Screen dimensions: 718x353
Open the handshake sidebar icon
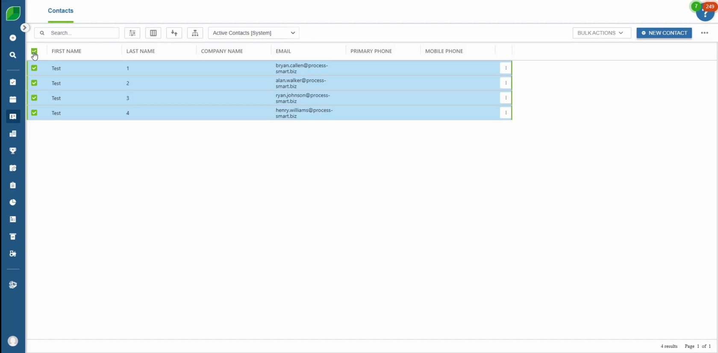click(x=13, y=284)
